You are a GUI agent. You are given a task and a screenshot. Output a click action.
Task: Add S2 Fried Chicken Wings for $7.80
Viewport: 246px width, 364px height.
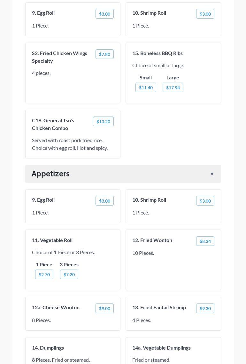104,54
